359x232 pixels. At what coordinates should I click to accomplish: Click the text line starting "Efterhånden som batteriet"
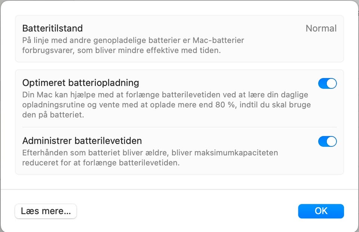coord(150,153)
